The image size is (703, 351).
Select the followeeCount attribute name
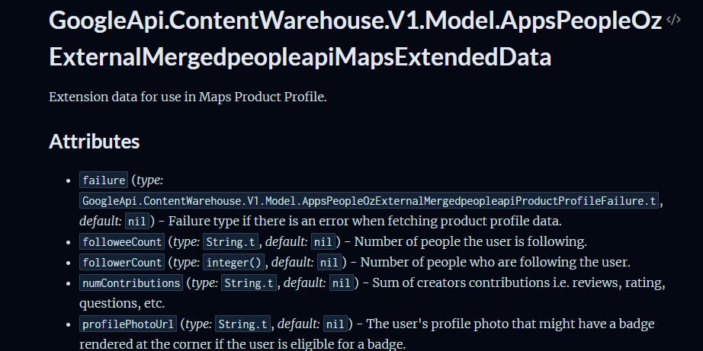(122, 242)
